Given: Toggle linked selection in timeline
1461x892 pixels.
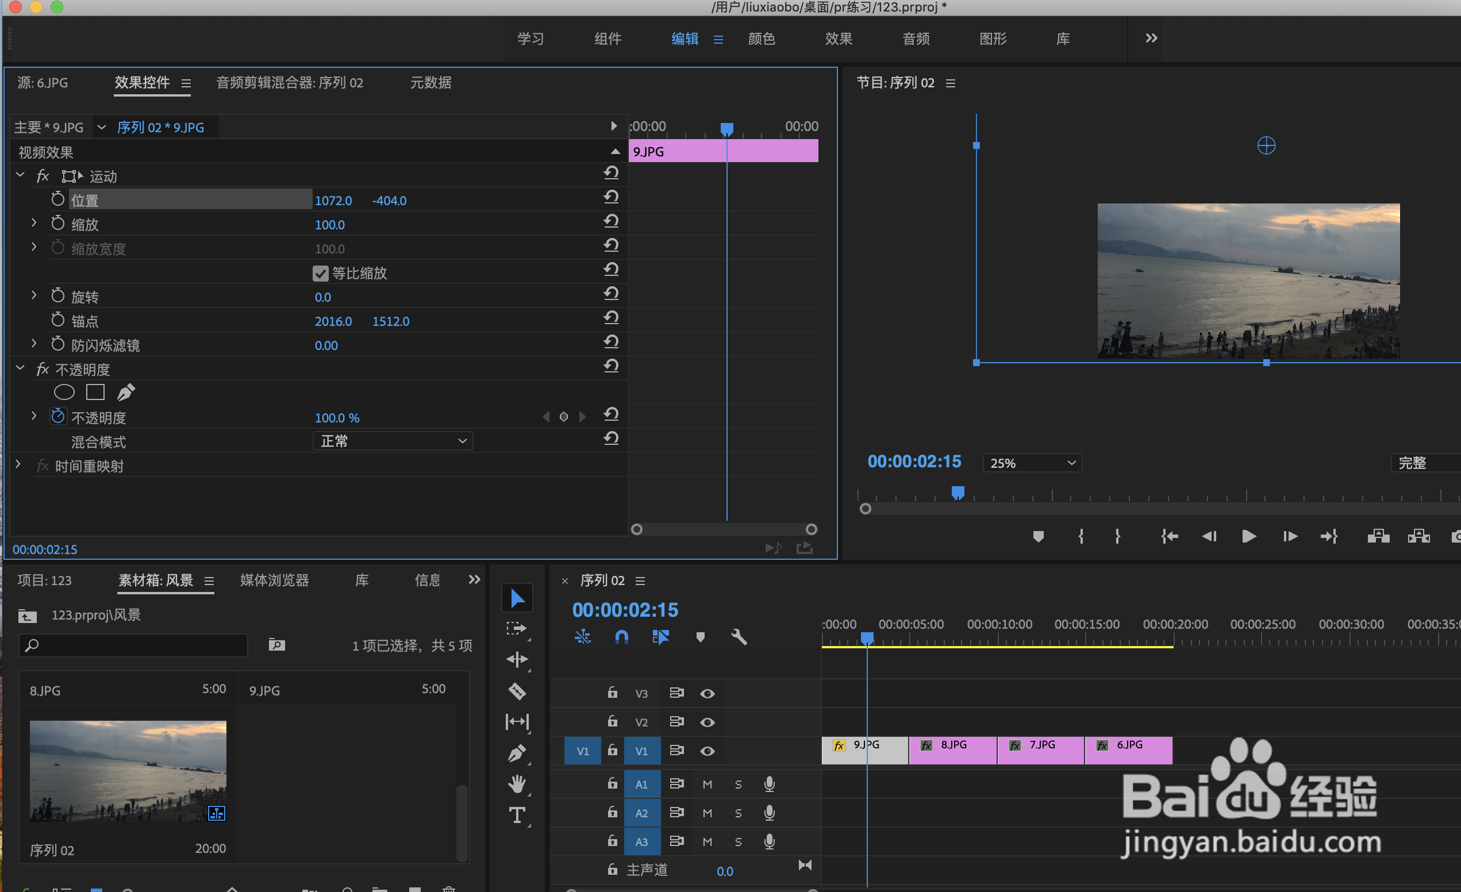Looking at the screenshot, I should pyautogui.click(x=660, y=637).
